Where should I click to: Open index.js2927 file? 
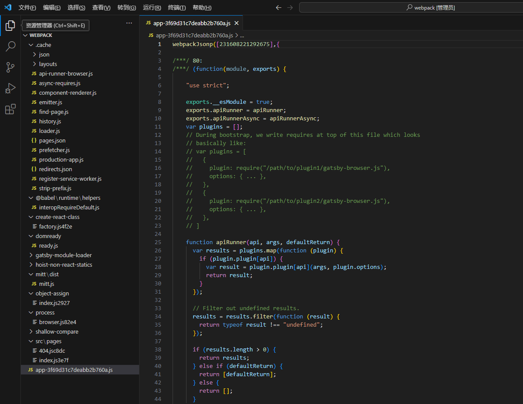pyautogui.click(x=80, y=303)
